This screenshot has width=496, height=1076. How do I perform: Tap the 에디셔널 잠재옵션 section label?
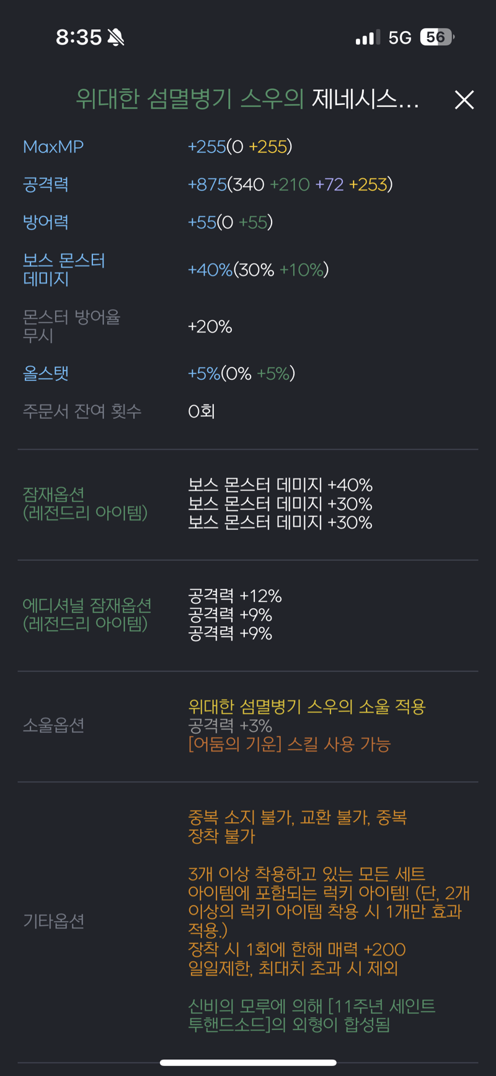point(87,614)
